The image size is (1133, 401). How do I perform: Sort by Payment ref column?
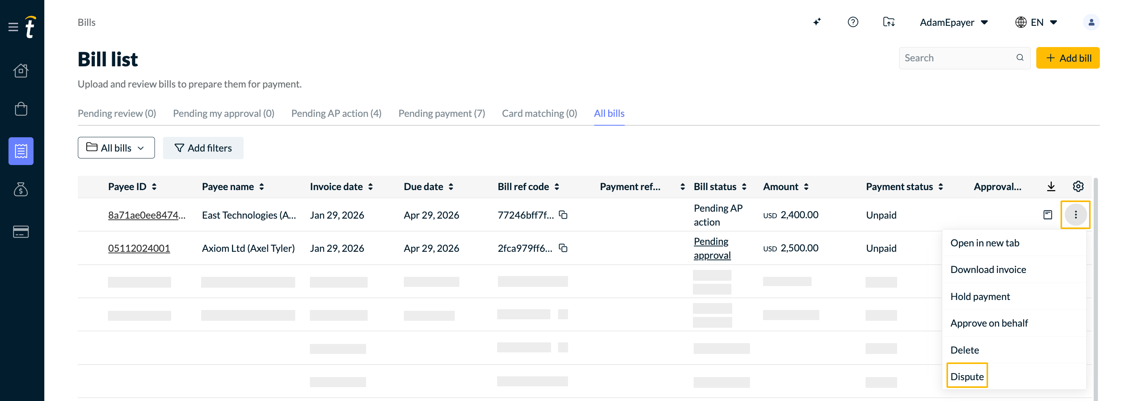[x=682, y=187]
